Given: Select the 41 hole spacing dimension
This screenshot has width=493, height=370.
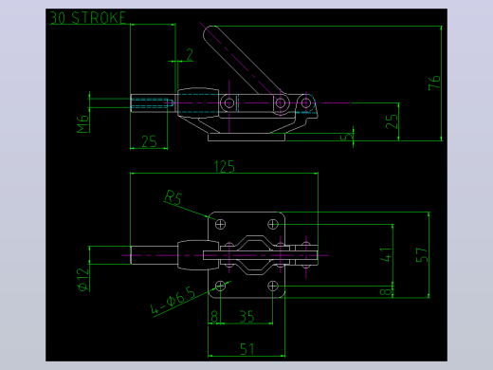Looking at the screenshot, I should click(386, 255).
